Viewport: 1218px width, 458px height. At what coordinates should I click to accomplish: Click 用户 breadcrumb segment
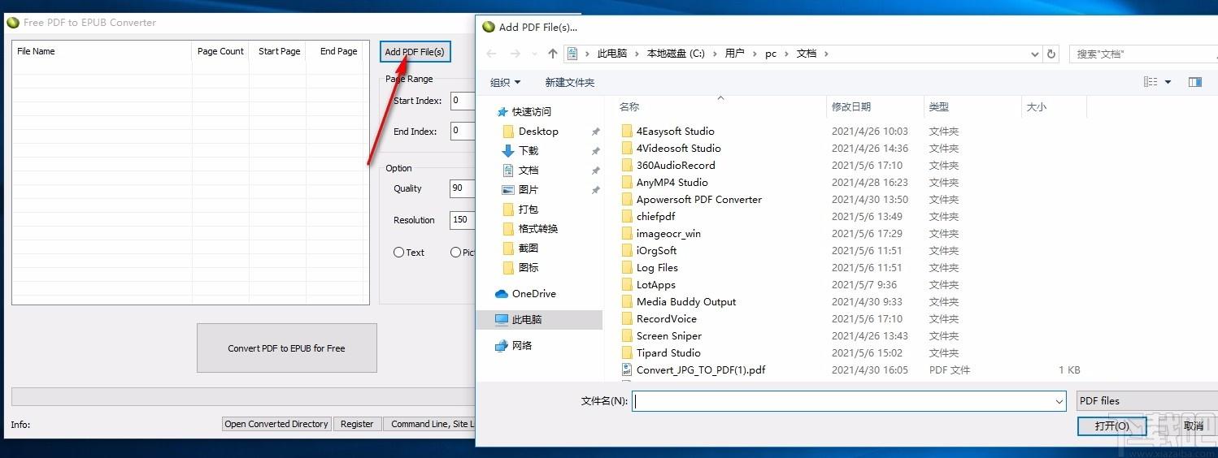point(734,54)
